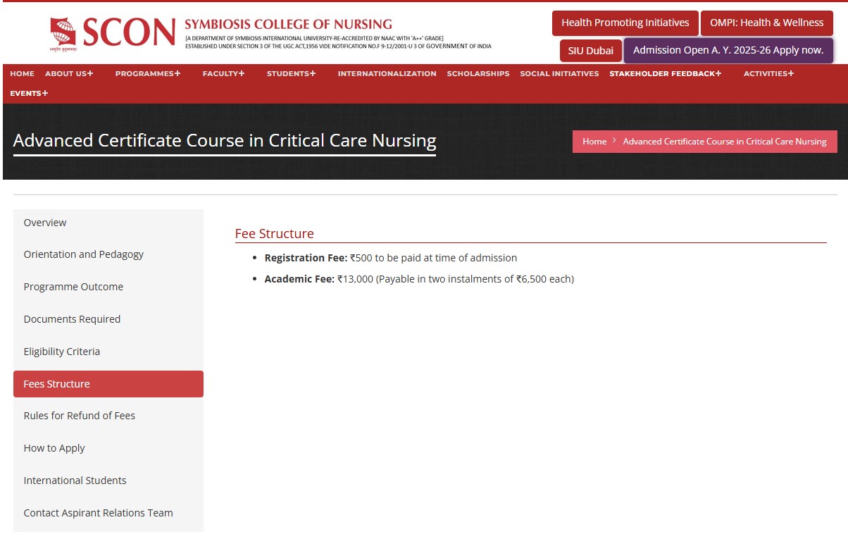
Task: Open OMPI: Health & Wellness
Action: coord(766,23)
